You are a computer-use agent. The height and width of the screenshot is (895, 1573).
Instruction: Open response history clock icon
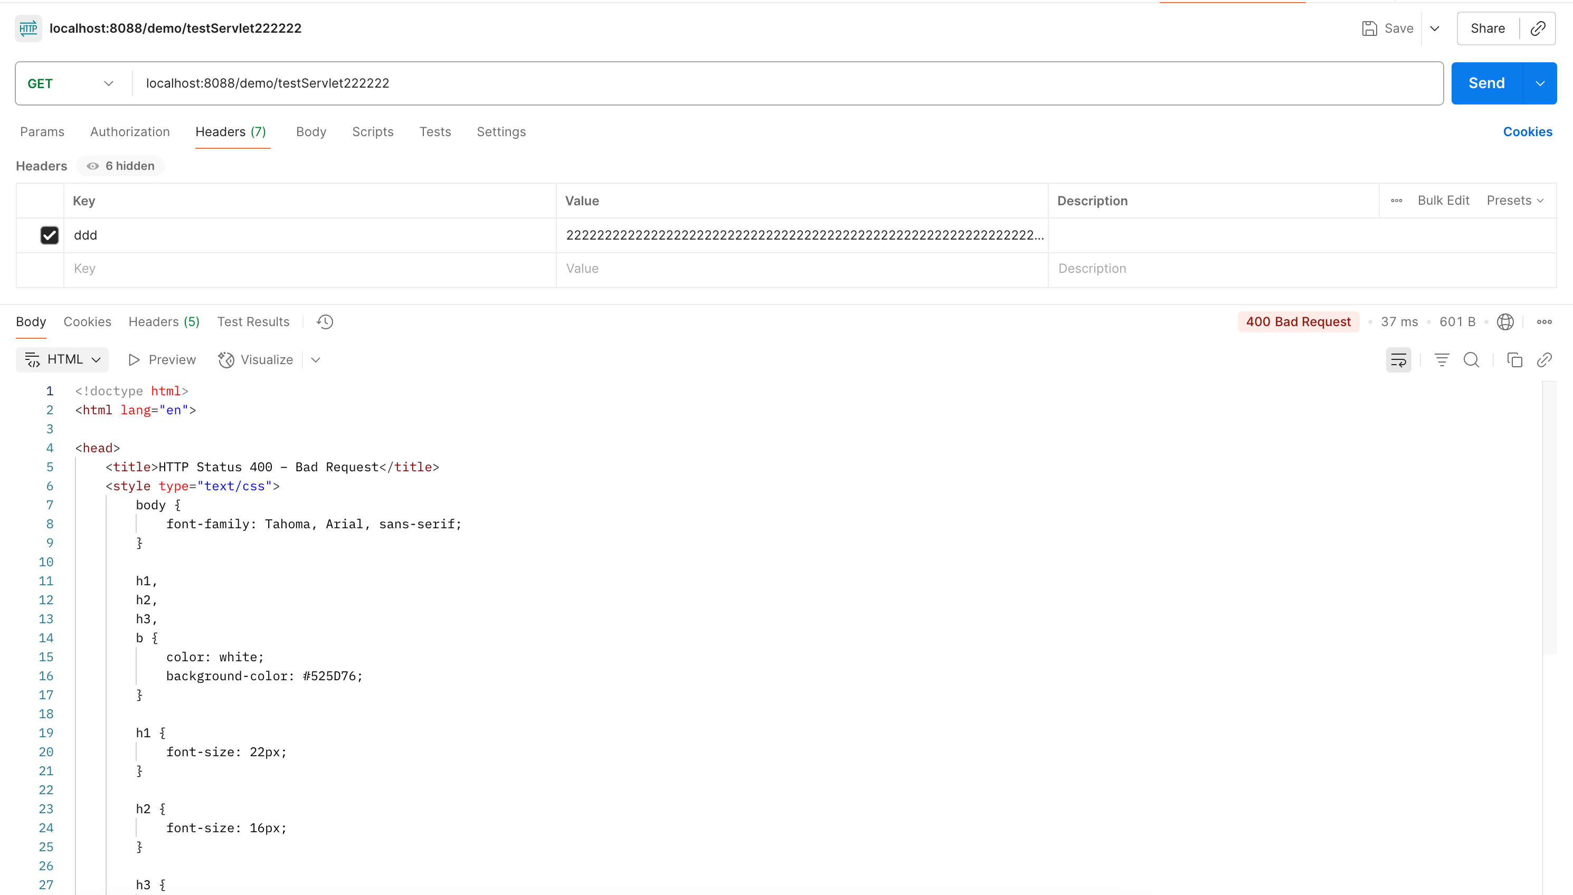[325, 321]
